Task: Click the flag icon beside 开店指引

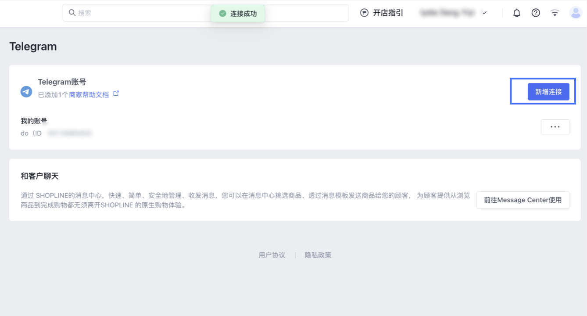Action: point(364,13)
